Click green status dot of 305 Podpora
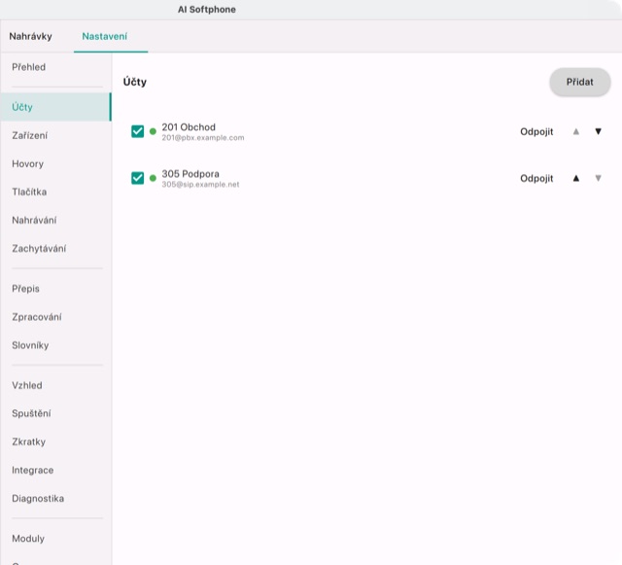The height and width of the screenshot is (565, 622). [153, 178]
